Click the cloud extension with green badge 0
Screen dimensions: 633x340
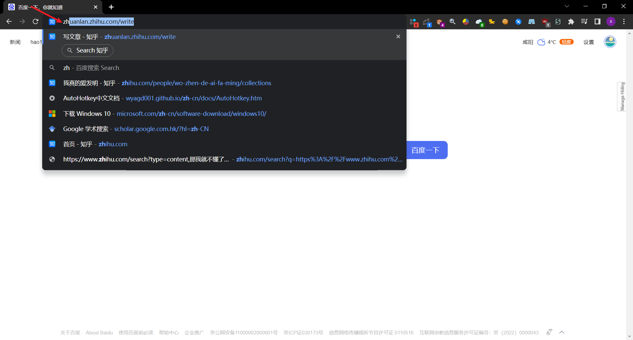[x=479, y=22]
